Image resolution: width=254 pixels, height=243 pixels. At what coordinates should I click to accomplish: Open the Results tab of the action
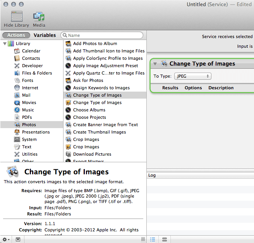click(170, 88)
